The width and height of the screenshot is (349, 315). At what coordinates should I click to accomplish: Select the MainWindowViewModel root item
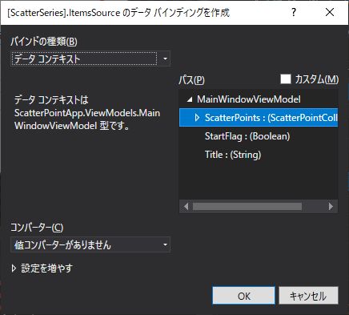coord(249,99)
